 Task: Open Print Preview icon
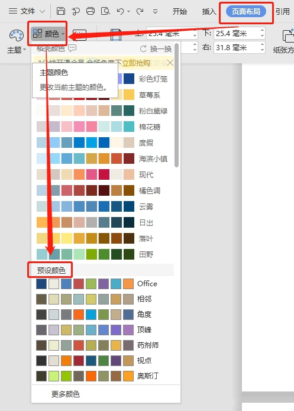105,11
